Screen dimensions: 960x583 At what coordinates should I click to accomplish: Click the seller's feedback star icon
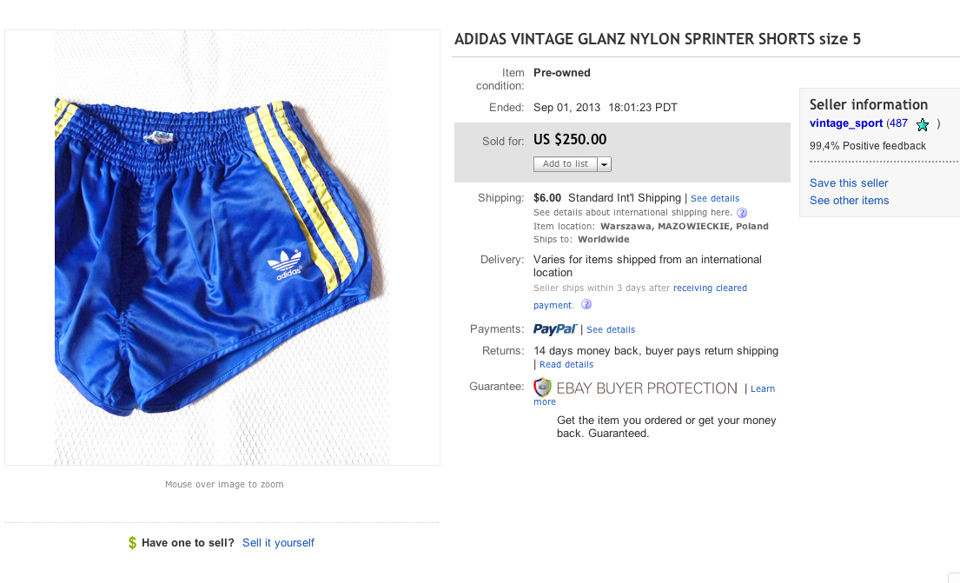pyautogui.click(x=923, y=124)
